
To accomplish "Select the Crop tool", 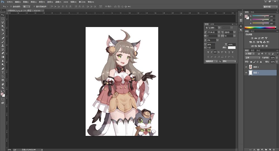I will 3,30.
